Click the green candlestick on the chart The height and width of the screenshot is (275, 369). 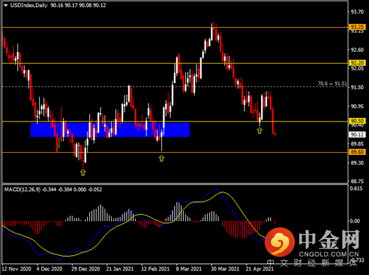[x=59, y=143]
